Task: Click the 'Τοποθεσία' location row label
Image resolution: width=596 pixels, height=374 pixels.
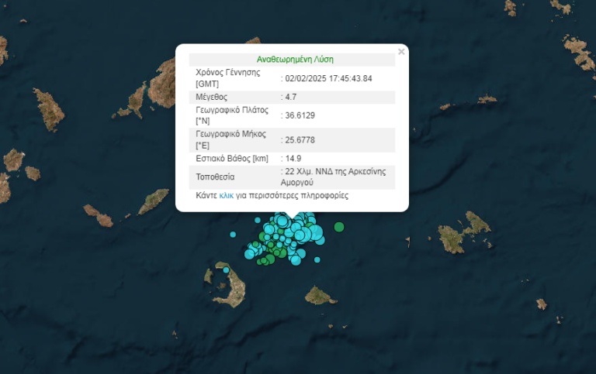Action: (x=215, y=177)
